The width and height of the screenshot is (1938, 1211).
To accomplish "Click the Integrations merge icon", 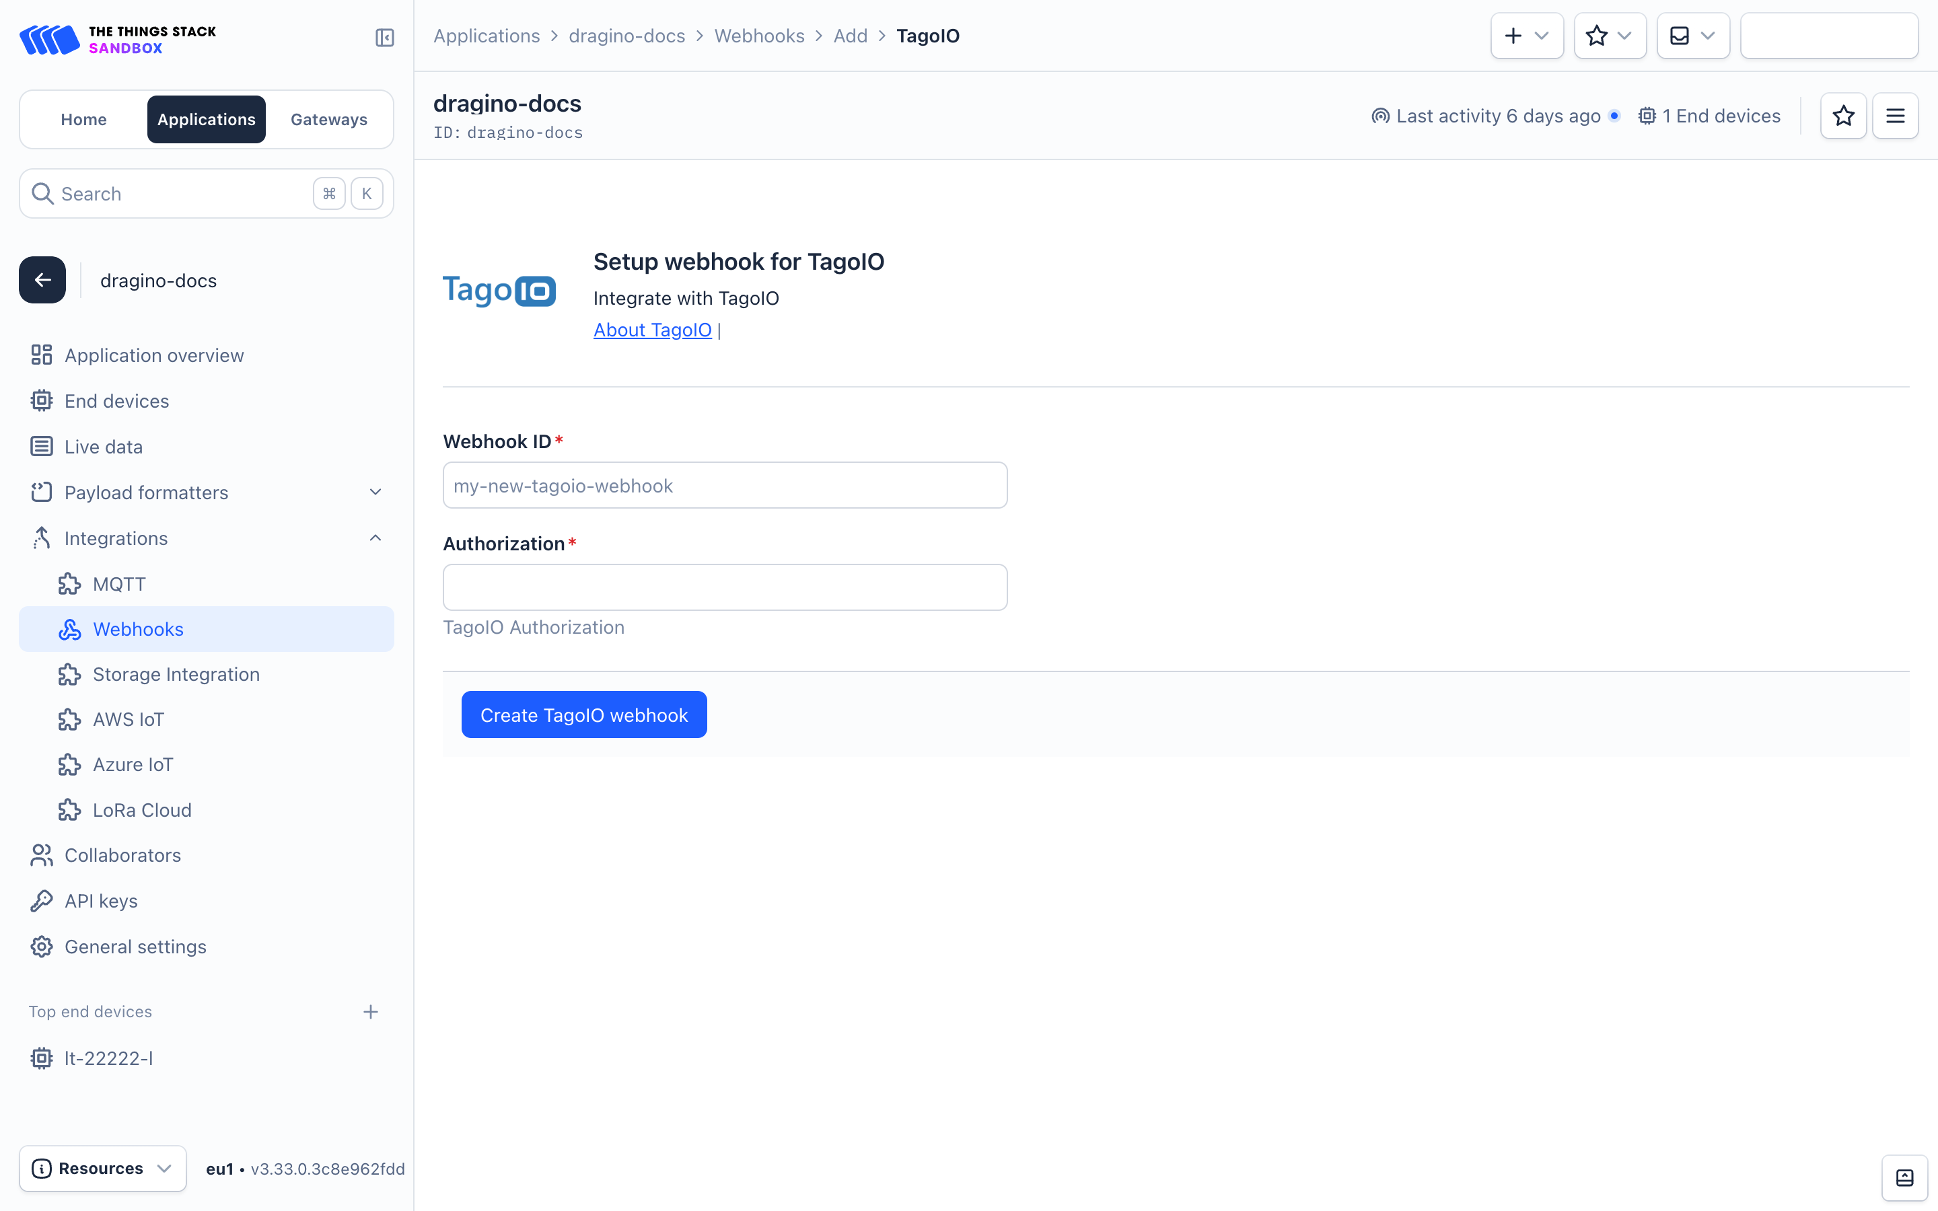I will [42, 538].
